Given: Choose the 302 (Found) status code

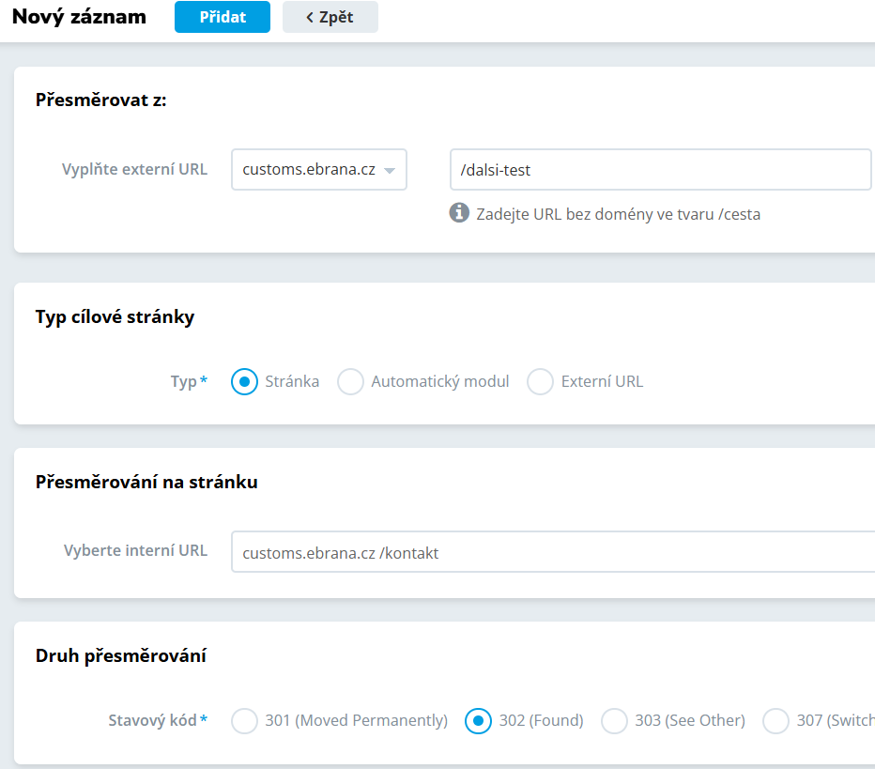Looking at the screenshot, I should [479, 721].
